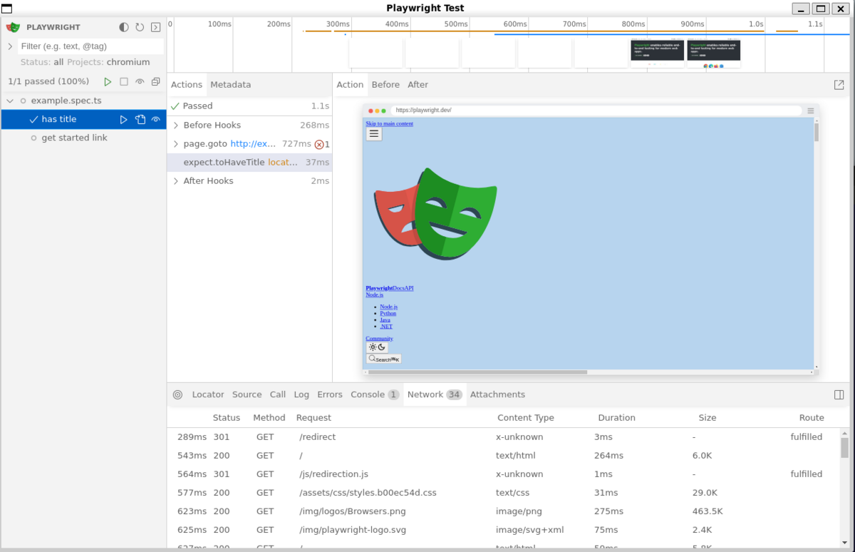Toggle watch all eye icon
The height and width of the screenshot is (552, 855).
coord(140,81)
